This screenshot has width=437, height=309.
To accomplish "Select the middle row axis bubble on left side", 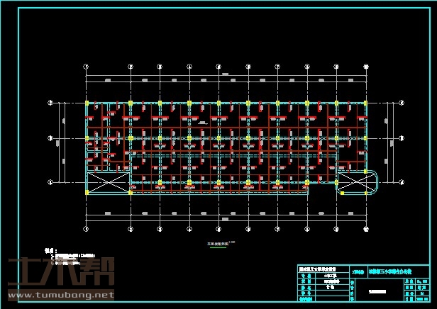I will click(x=50, y=137).
